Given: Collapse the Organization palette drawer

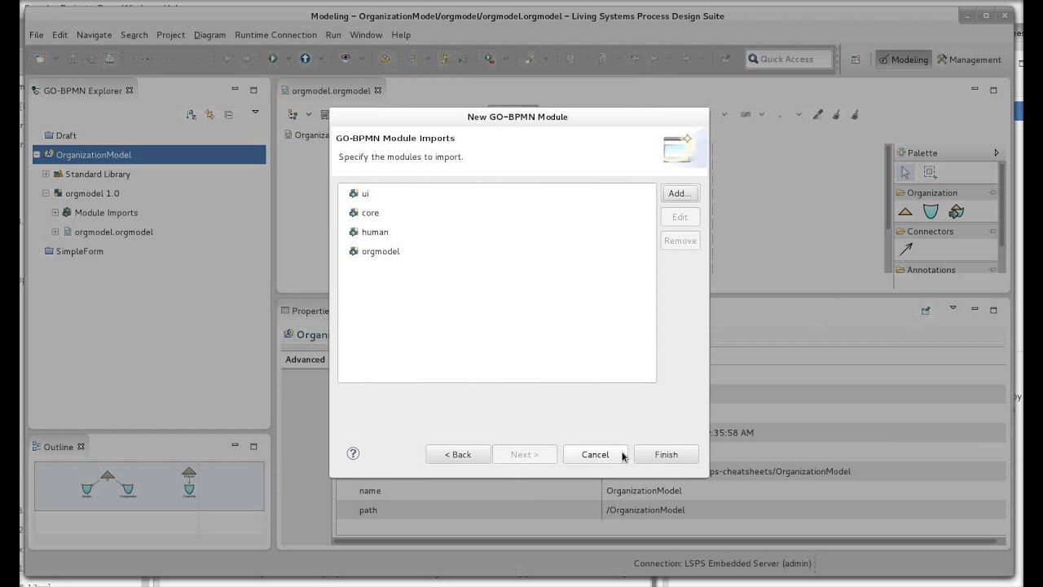Looking at the screenshot, I should click(945, 193).
